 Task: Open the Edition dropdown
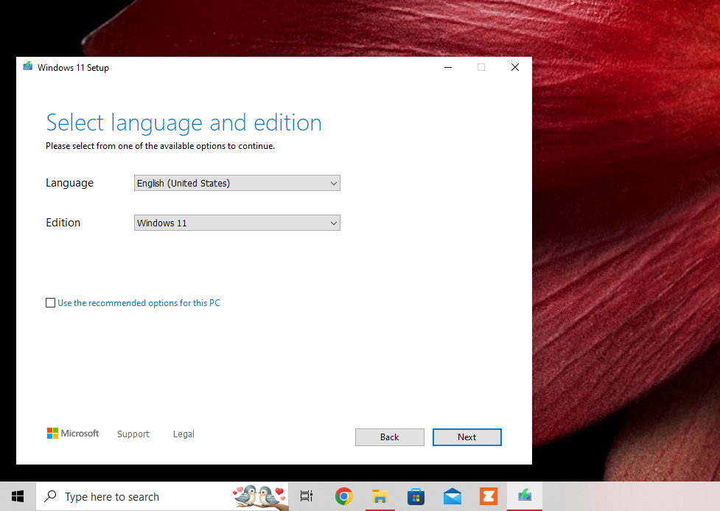point(237,223)
